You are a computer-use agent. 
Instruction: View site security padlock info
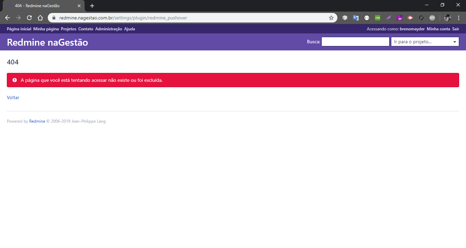54,18
